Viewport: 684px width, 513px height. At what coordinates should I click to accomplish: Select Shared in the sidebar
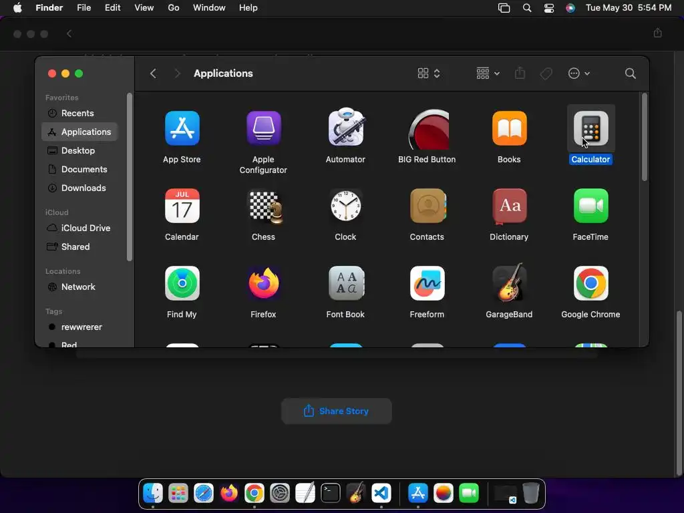[x=79, y=247]
